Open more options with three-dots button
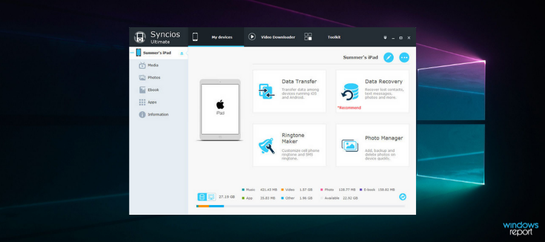Screen dimensions: 545x242 pyautogui.click(x=404, y=57)
